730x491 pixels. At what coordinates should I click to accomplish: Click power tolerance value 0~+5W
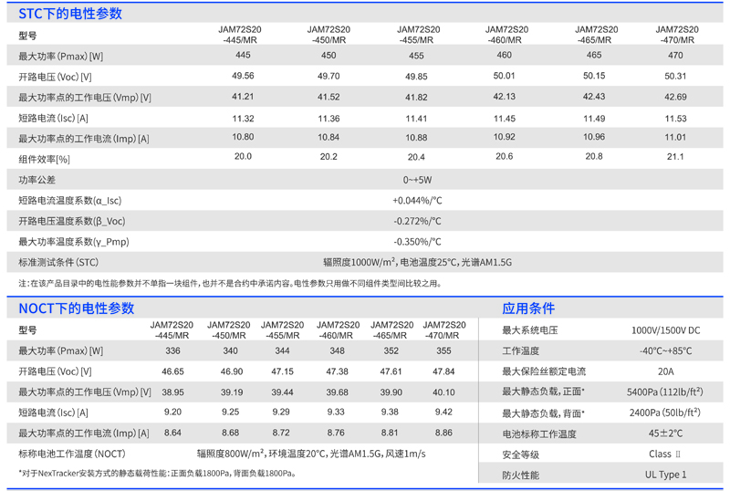[x=417, y=180]
